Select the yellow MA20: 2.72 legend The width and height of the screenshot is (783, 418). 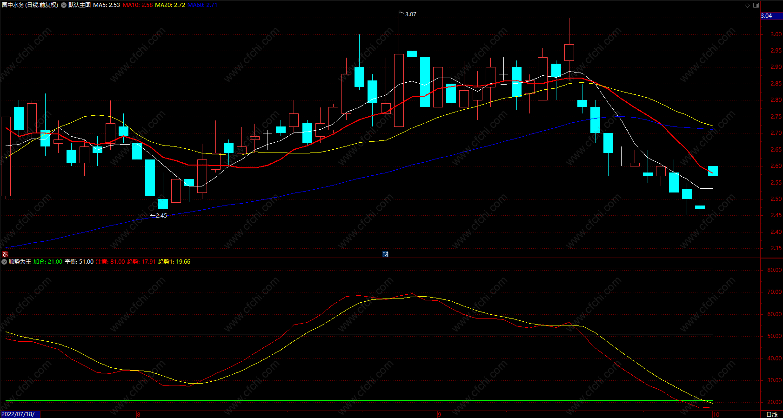[170, 5]
